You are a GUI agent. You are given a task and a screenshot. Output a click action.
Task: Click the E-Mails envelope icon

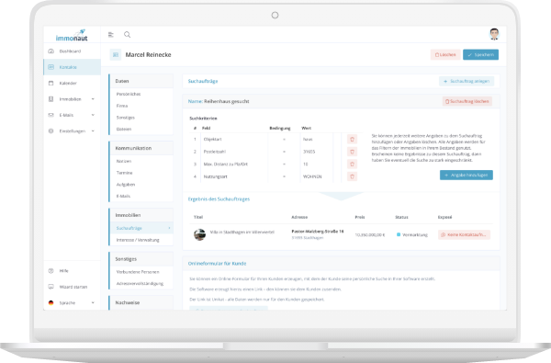coord(51,115)
